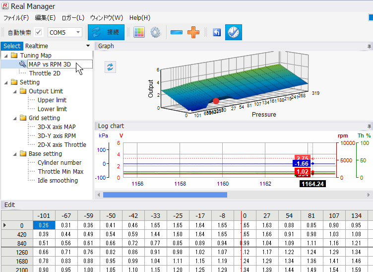Viewport: 373px width, 272px height.
Task: Click the blue minus decrease icon
Action: click(x=177, y=32)
